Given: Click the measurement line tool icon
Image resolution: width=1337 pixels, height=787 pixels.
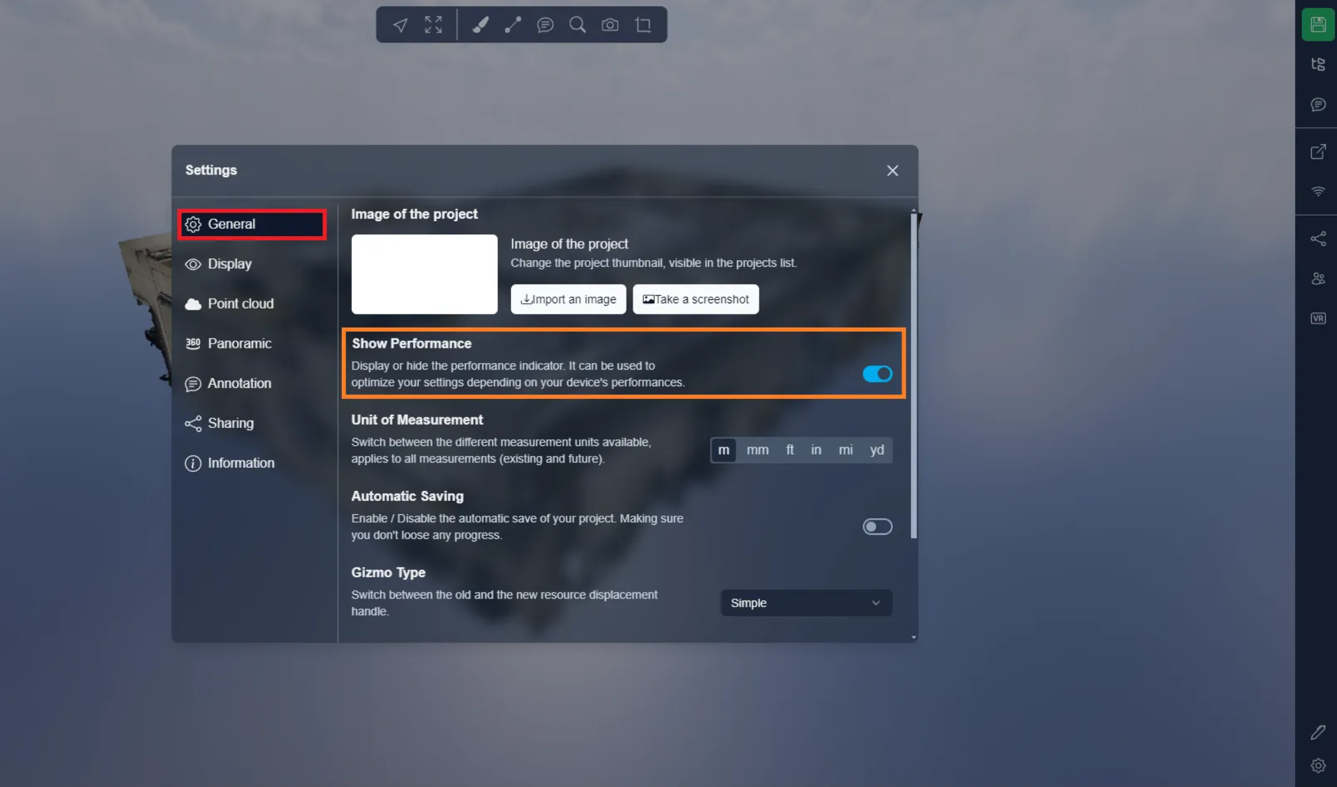Looking at the screenshot, I should pyautogui.click(x=512, y=25).
